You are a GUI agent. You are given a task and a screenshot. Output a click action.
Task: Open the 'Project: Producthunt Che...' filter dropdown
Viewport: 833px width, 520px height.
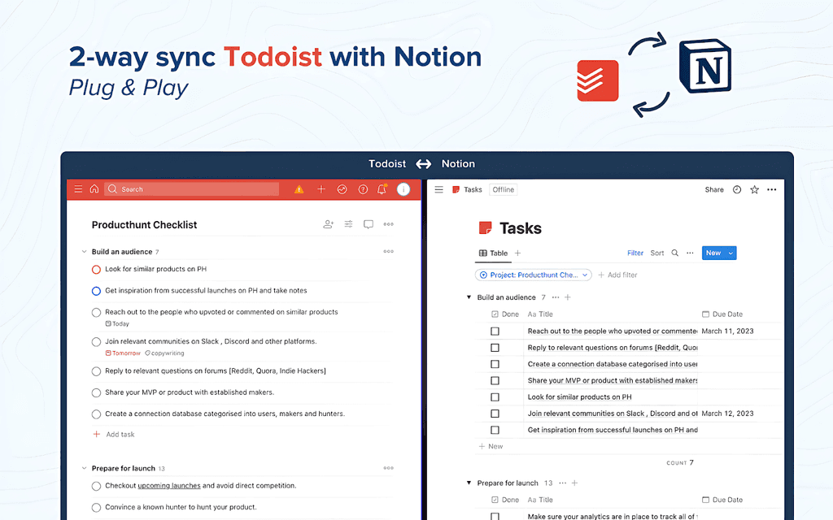coord(533,275)
